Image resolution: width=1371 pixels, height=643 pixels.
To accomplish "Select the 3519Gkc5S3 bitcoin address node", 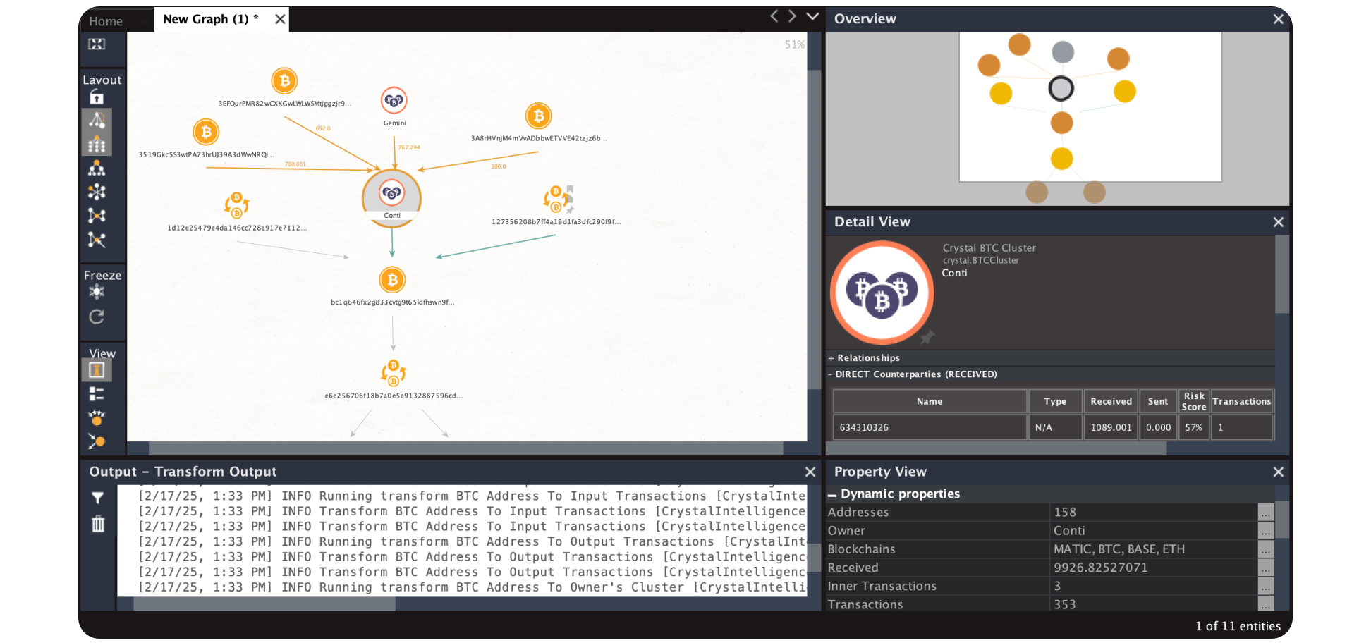I will pos(206,132).
